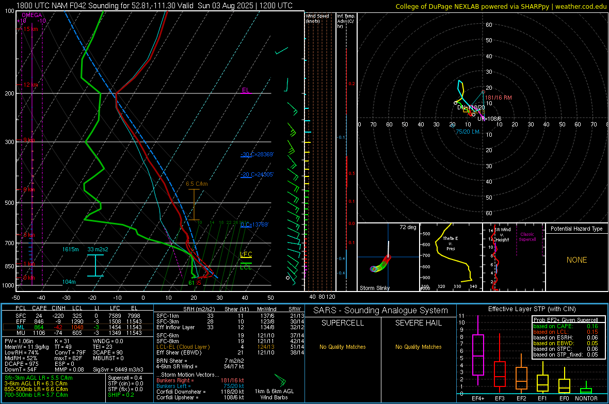Select the SFC parcel row
Image resolution: width=609 pixels, height=404 pixels.
[x=78, y=316]
